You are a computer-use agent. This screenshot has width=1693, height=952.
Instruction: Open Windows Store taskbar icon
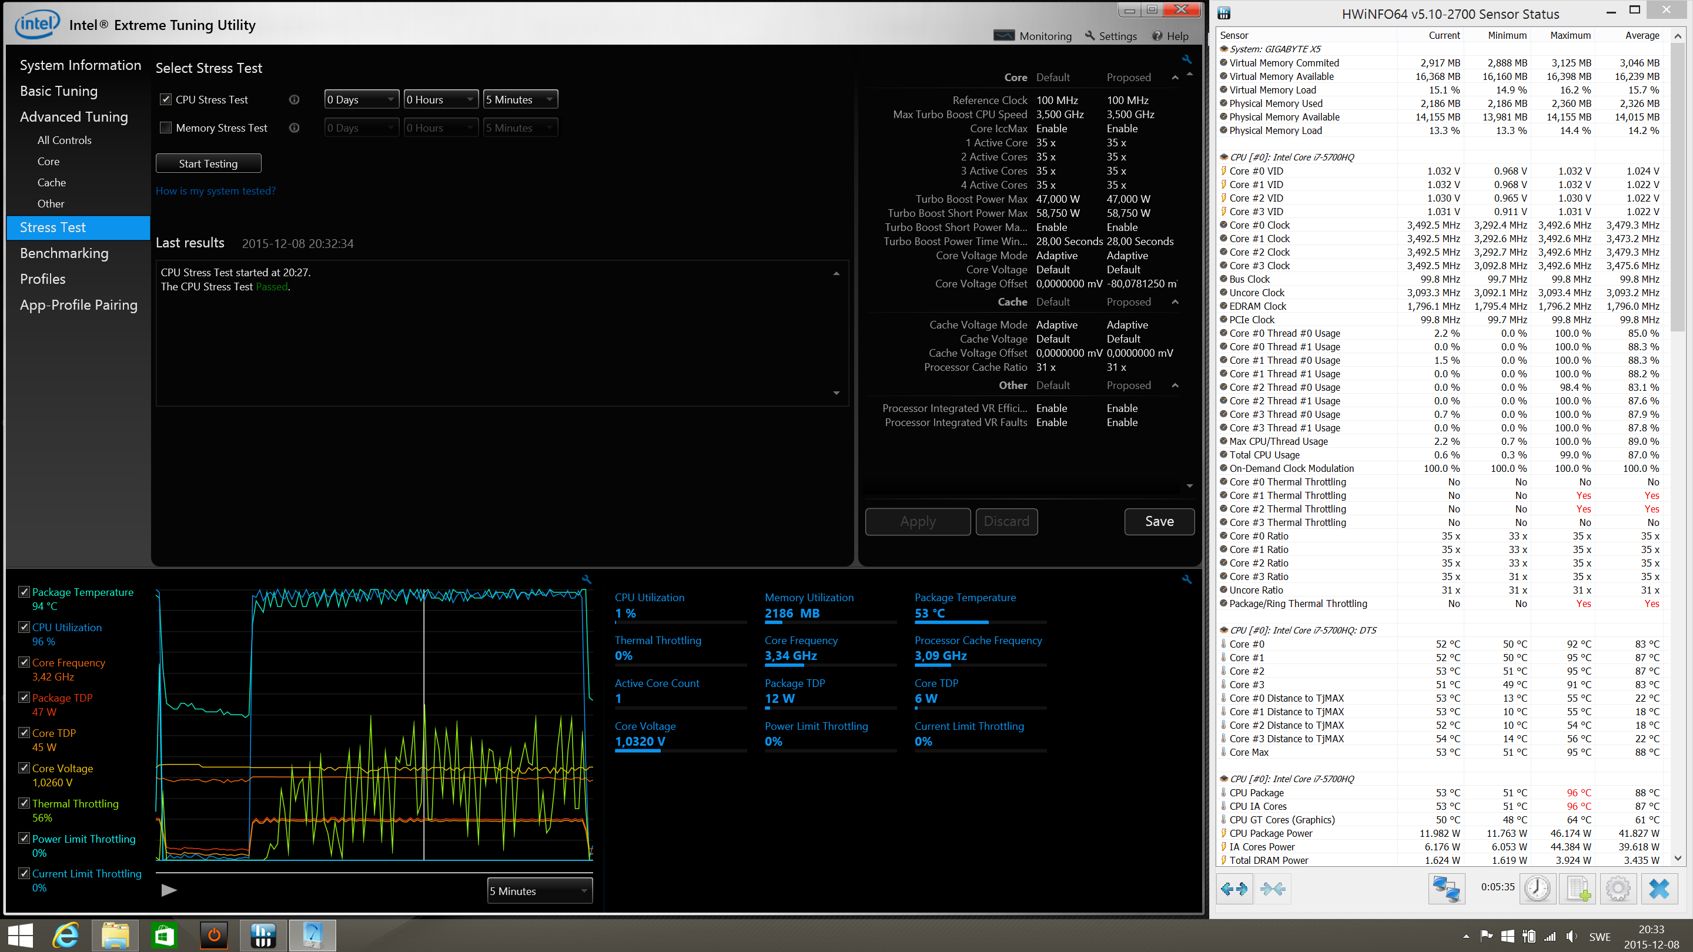(x=163, y=936)
